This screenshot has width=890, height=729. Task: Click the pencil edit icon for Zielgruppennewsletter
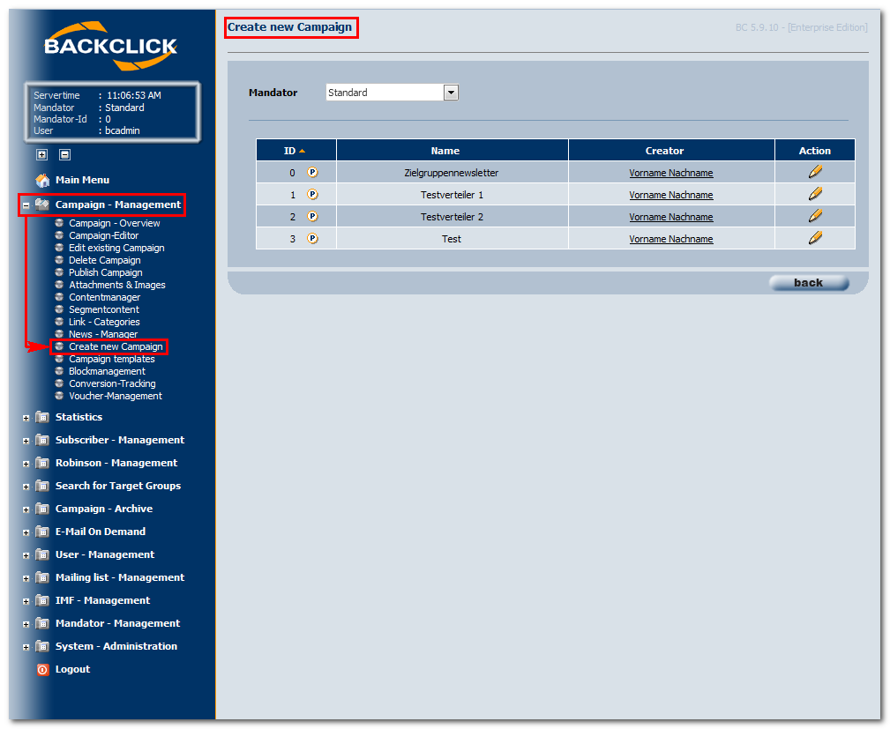815,172
